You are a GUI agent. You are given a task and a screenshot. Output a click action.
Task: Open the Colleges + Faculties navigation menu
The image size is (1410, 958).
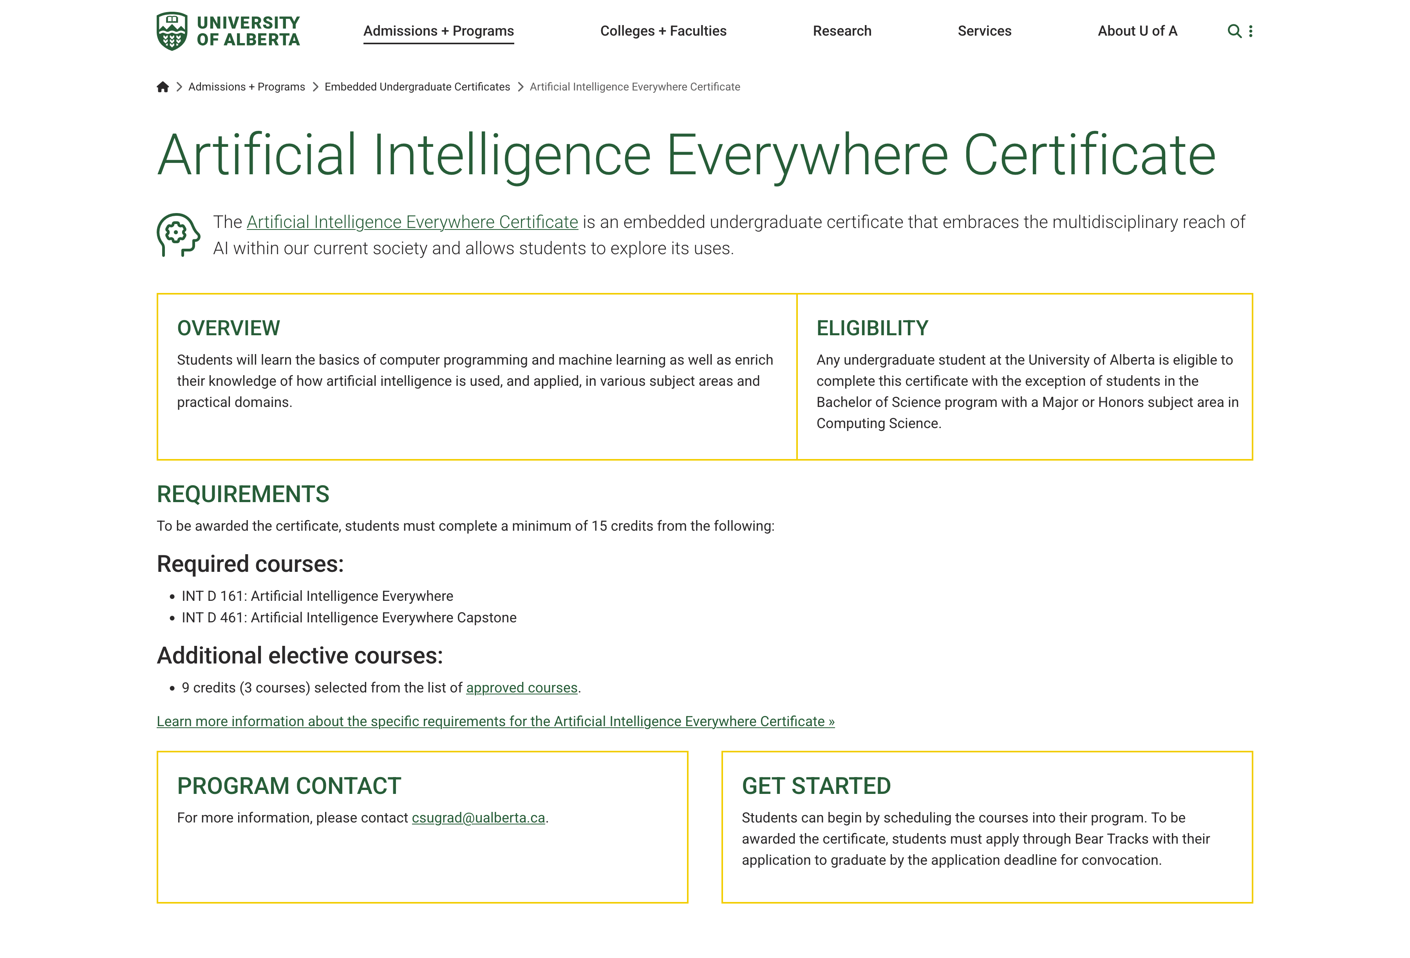click(663, 31)
